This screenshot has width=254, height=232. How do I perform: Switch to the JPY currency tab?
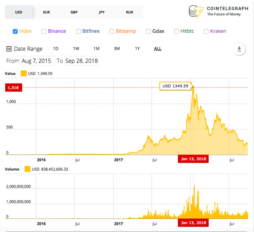pyautogui.click(x=102, y=12)
